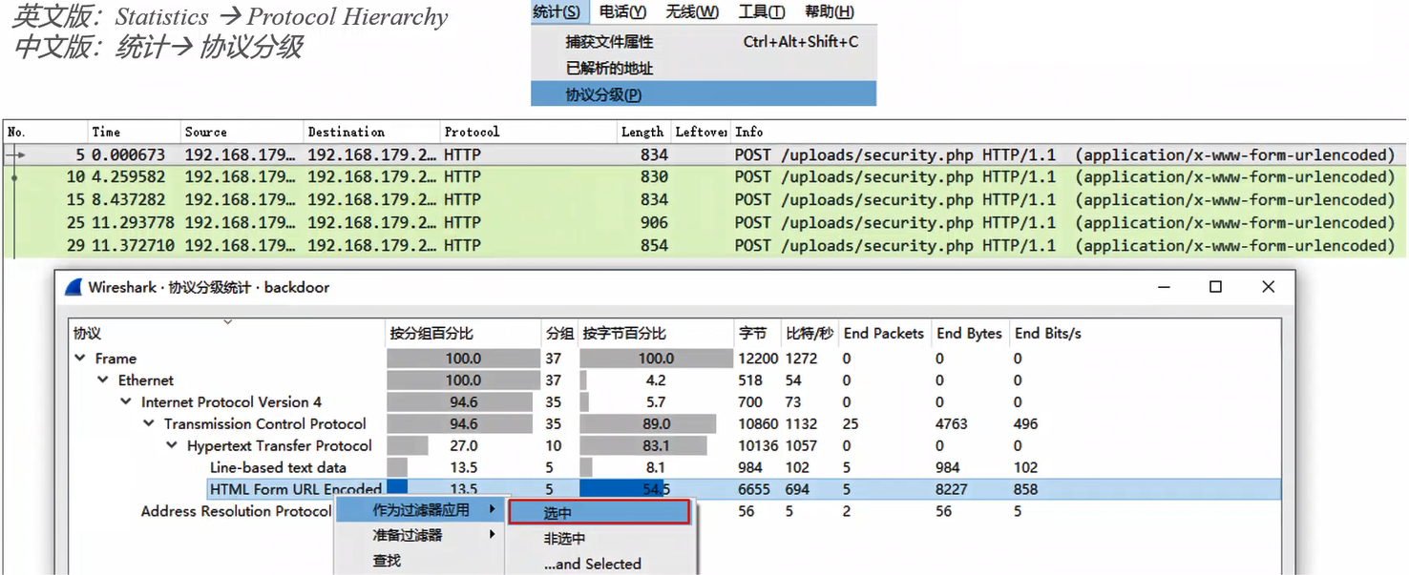Click Source column header in packet list
This screenshot has height=575, width=1409.
coord(242,132)
